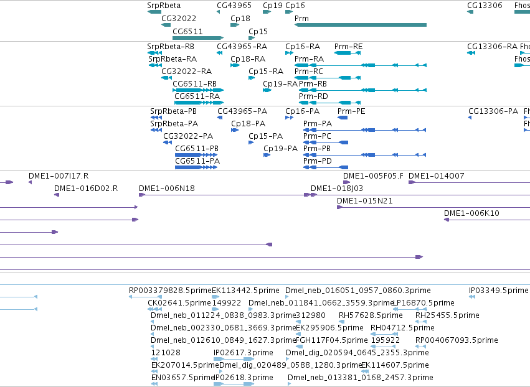
Task: Select protein Cp15-PA
Action: (266, 136)
